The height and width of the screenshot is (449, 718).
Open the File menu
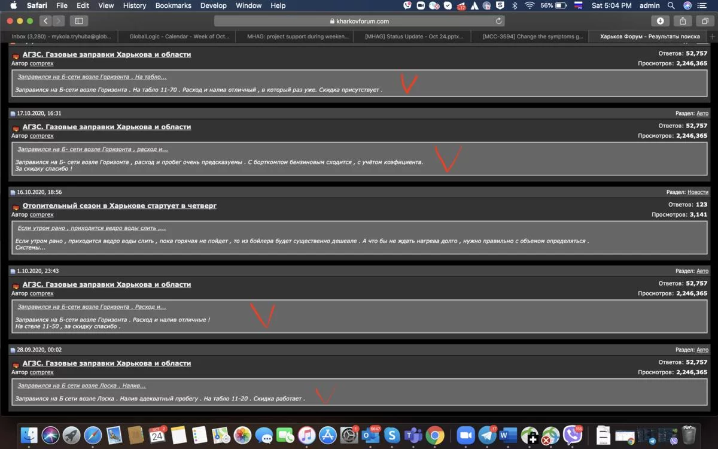pyautogui.click(x=62, y=5)
